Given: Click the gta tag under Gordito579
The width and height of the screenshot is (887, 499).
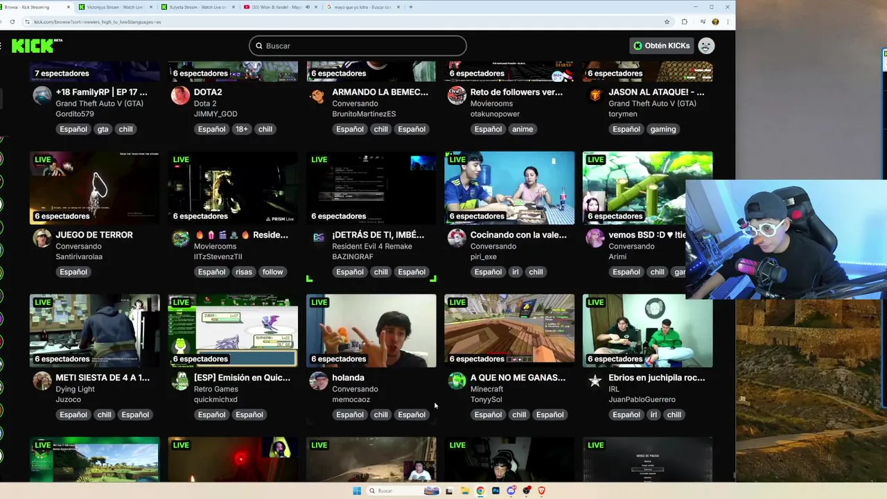Looking at the screenshot, I should (x=103, y=129).
